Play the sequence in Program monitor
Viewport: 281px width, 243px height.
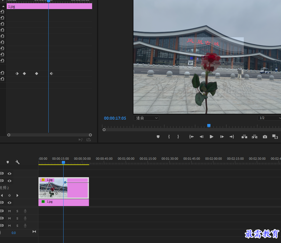pos(211,137)
